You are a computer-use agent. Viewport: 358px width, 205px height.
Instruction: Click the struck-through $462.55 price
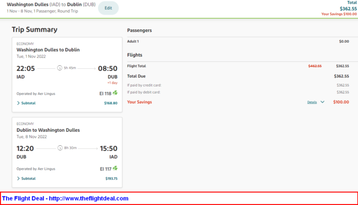pos(315,66)
